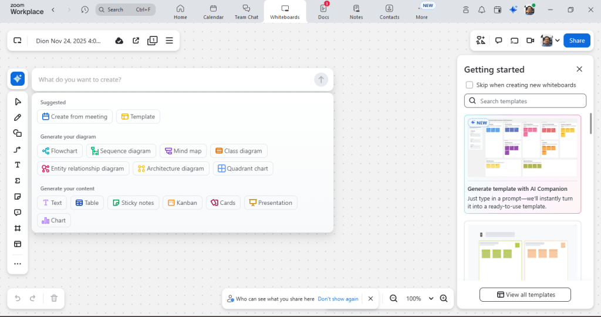Open the history clock icon
This screenshot has width=601, height=317.
pyautogui.click(x=85, y=9)
